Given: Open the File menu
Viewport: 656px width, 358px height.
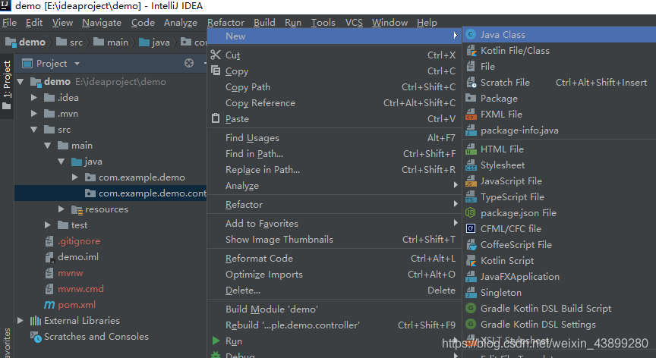Looking at the screenshot, I should (9, 23).
